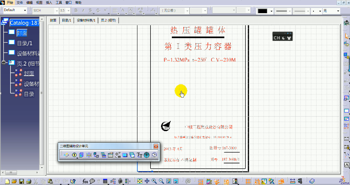Screen dimensions: 350x185
Task: Switch to the 设备材料表/1 sheet tab
Action: [86, 20]
